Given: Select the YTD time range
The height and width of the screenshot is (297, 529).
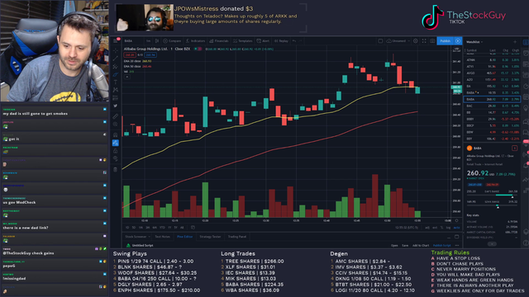Looking at the screenshot, I should click(x=162, y=228).
